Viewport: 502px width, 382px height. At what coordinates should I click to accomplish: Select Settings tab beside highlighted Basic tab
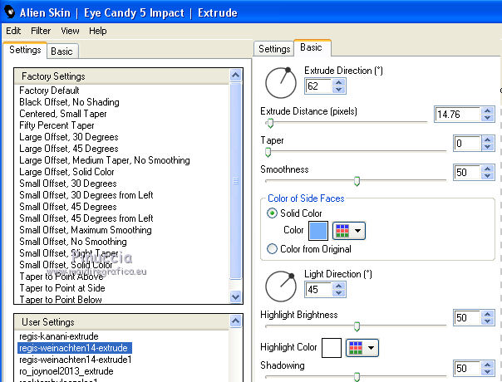274,49
